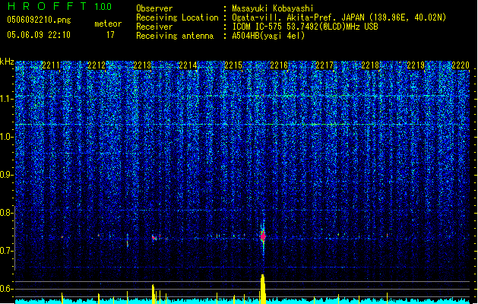Click the HROFFT 1.0.0 title text
Screen dimensions: 478x304
click(x=60, y=6)
